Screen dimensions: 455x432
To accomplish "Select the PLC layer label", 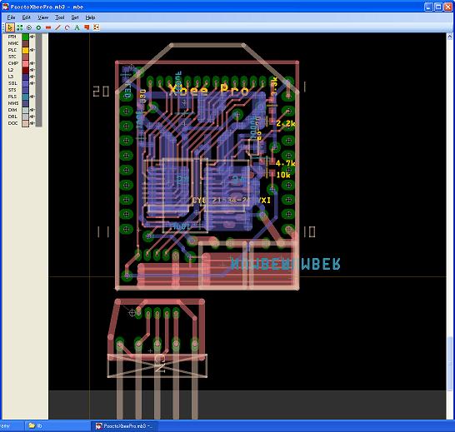I will pos(12,50).
